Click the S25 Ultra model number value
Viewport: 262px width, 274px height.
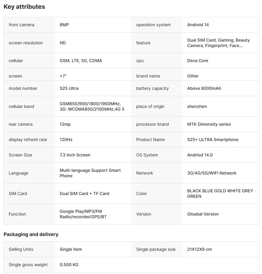click(69, 88)
